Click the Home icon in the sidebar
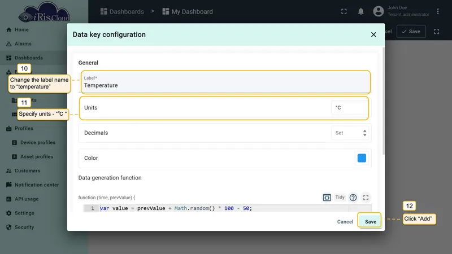452x254 pixels. 8,30
